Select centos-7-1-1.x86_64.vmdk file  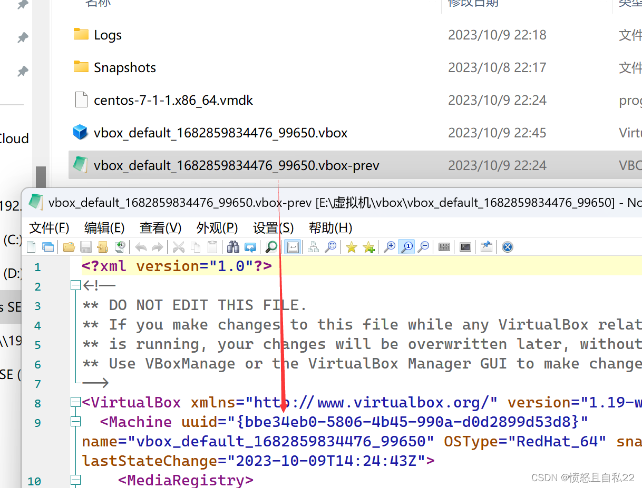pos(173,101)
